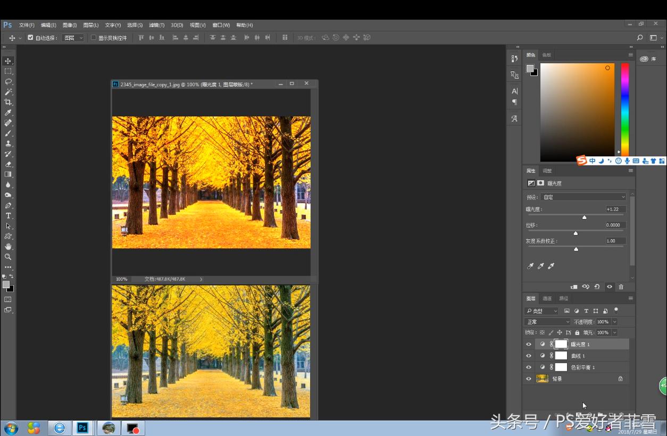Reset adjustment to defaults in Properties panel
The height and width of the screenshot is (436, 667).
[597, 287]
